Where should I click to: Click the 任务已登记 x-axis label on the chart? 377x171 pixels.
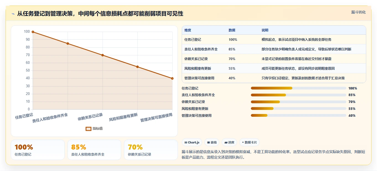(24, 116)
